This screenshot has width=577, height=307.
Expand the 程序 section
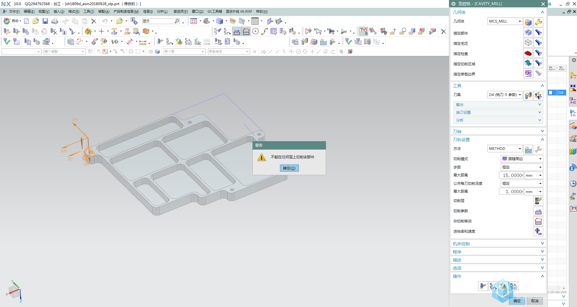tap(498, 252)
